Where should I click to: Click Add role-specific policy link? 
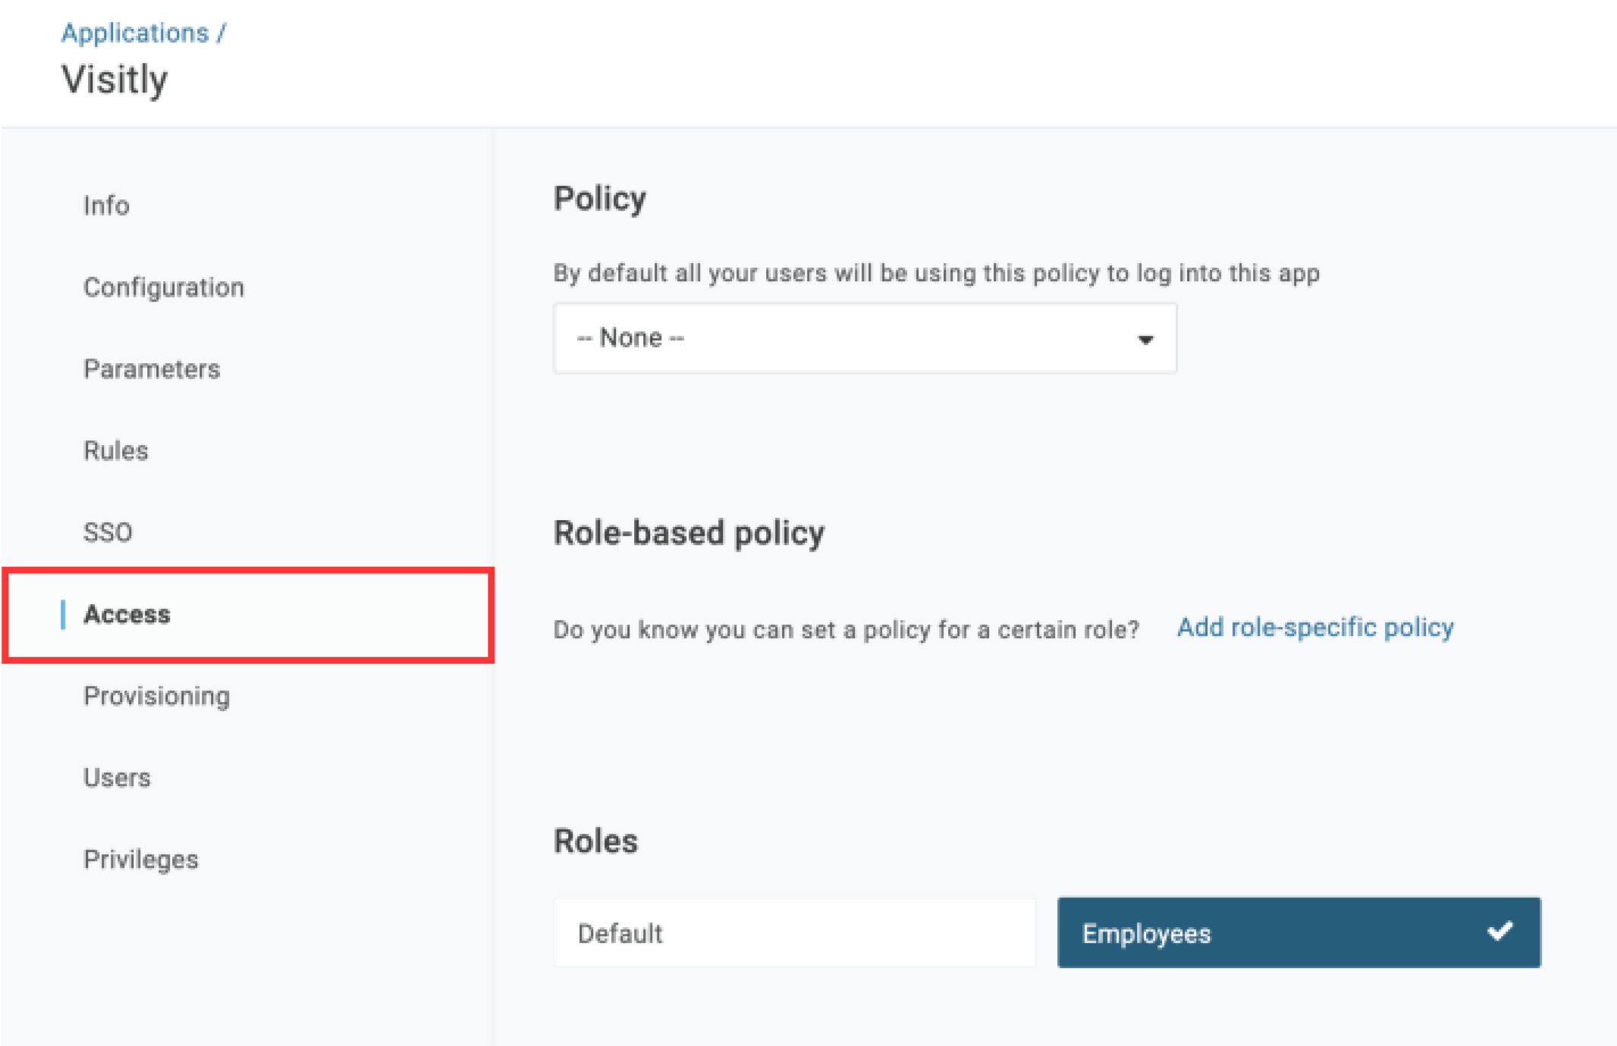[x=1315, y=628]
